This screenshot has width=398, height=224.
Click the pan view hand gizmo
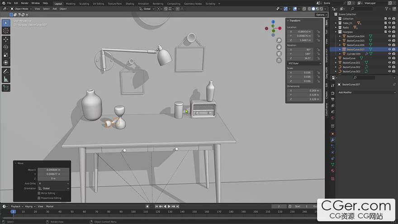[x=279, y=47]
